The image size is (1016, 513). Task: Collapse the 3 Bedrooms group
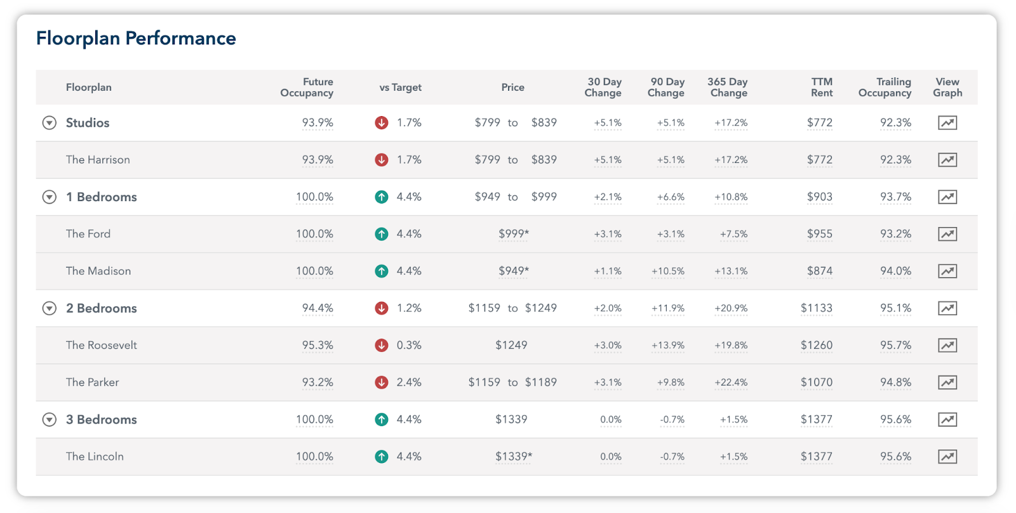point(49,420)
